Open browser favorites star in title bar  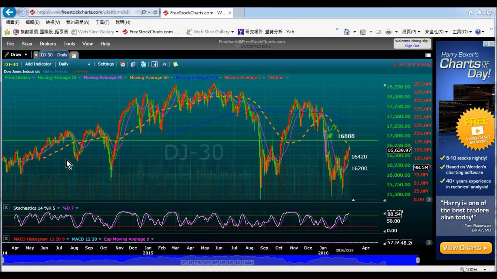(480, 12)
